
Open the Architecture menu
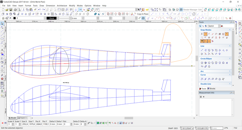(x=62, y=6)
